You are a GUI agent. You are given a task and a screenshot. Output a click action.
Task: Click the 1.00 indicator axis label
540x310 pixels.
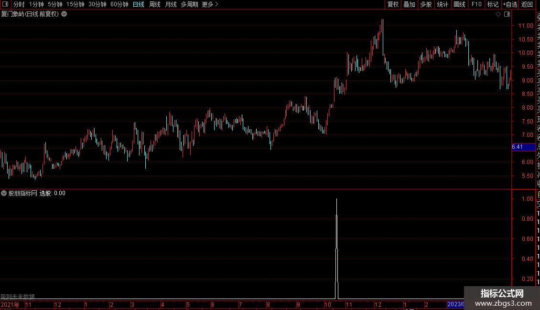pos(527,199)
